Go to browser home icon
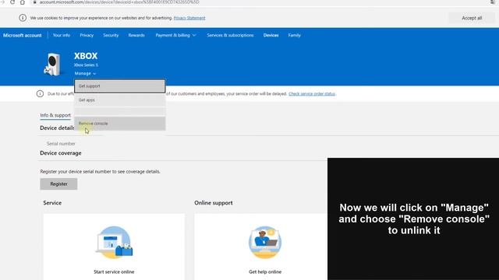Viewport: 499px width, 280px height. coord(23,2)
